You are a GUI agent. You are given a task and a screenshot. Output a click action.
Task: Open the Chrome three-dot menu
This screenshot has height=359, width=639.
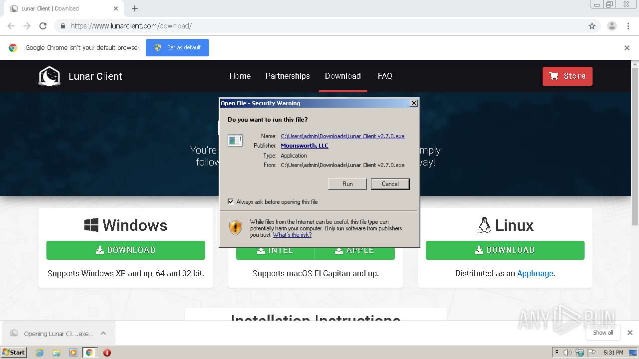coord(628,26)
